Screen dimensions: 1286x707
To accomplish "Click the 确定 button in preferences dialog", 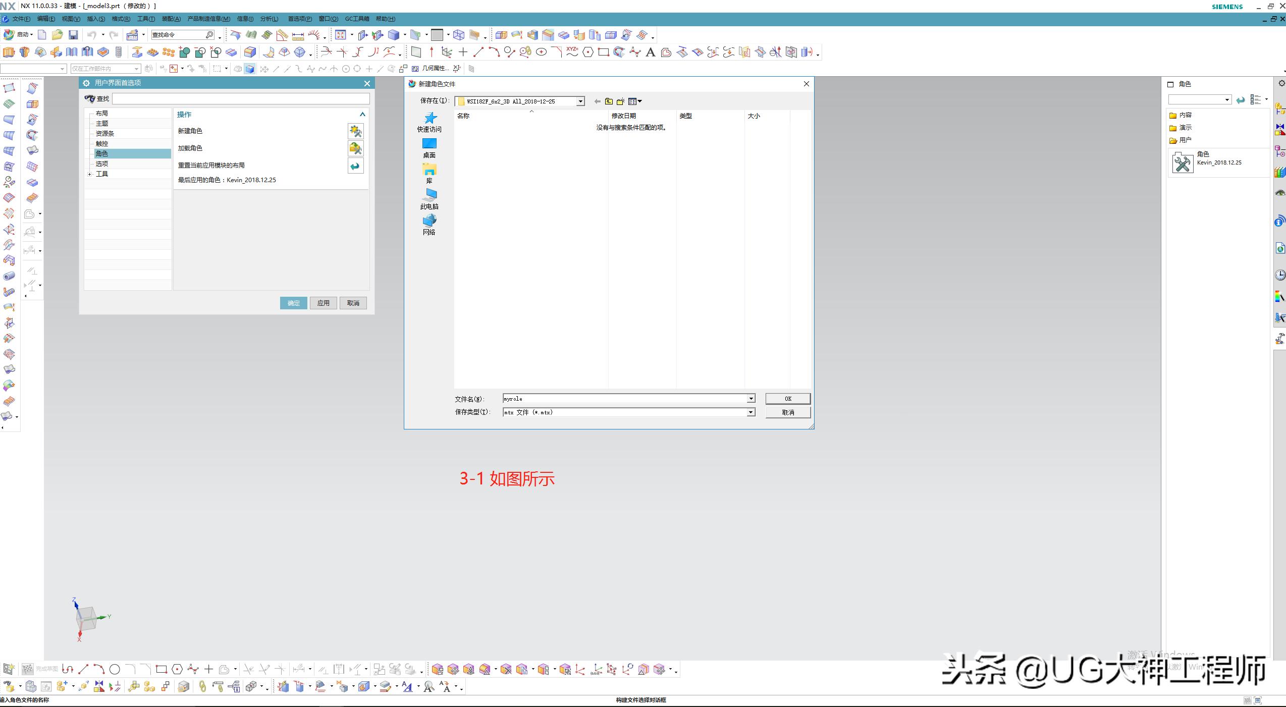I will pos(293,303).
